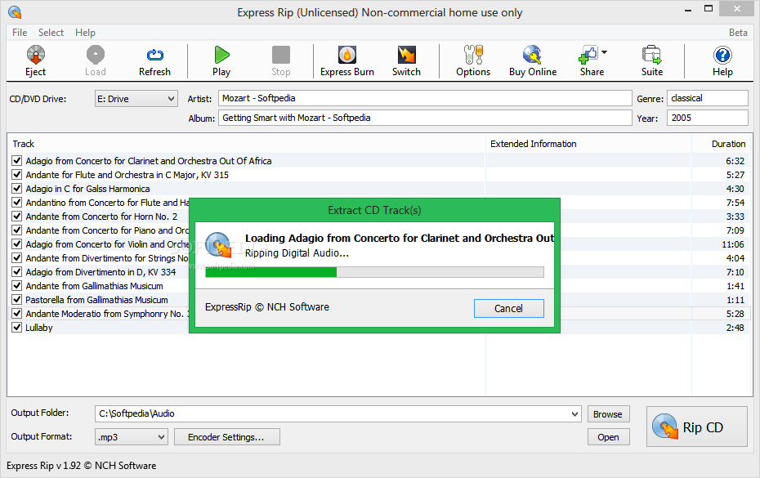Uncheck Andante for Flute and Orchestra track
Screen dimensions: 760x478
coord(17,175)
